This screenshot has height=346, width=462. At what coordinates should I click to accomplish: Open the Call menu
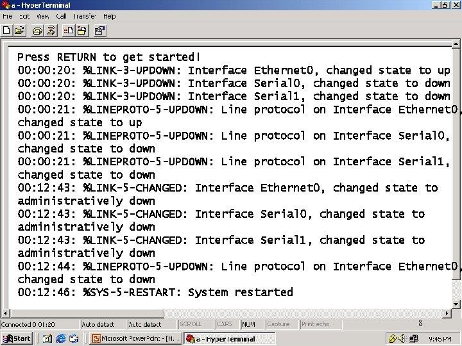[x=61, y=16]
